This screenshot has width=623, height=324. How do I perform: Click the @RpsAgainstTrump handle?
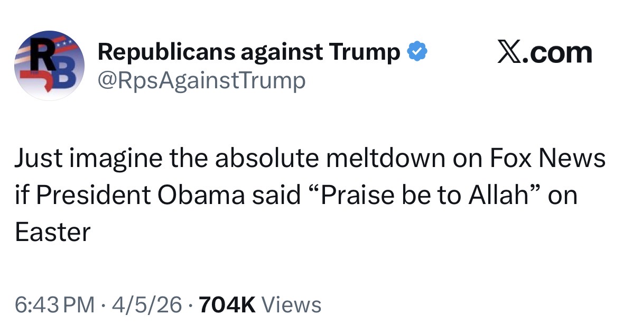pyautogui.click(x=201, y=80)
